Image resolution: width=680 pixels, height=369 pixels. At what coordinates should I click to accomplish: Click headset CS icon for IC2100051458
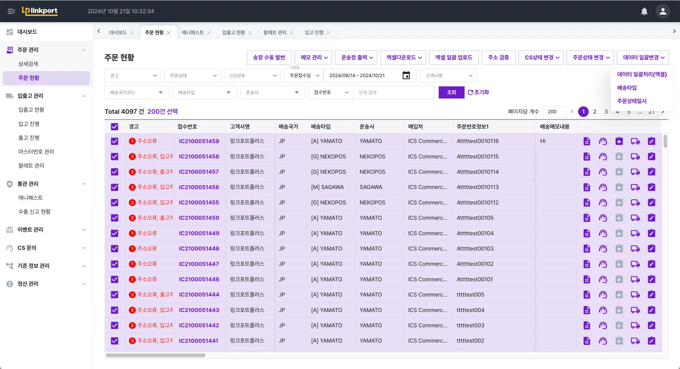(x=603, y=156)
